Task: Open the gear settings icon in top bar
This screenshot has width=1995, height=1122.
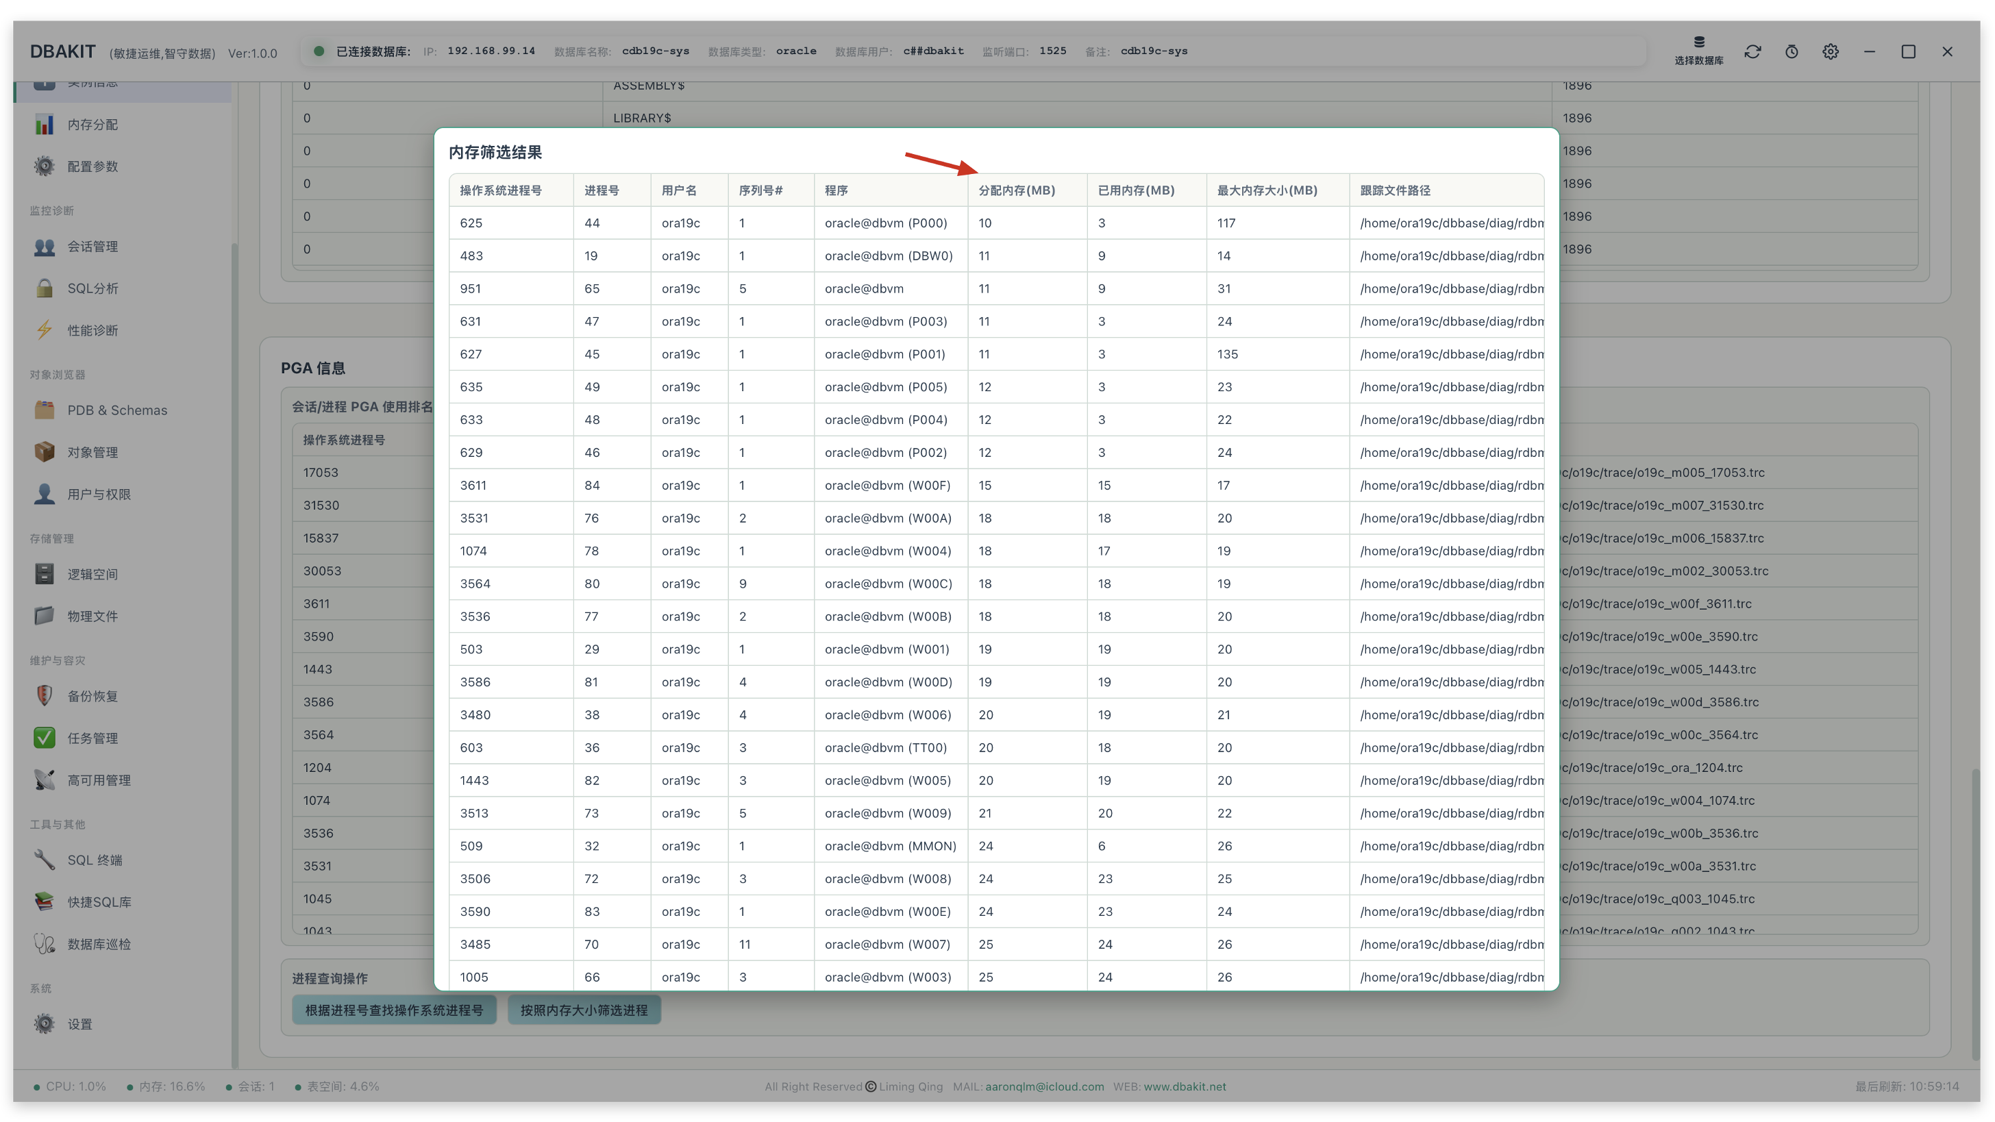Action: tap(1830, 52)
